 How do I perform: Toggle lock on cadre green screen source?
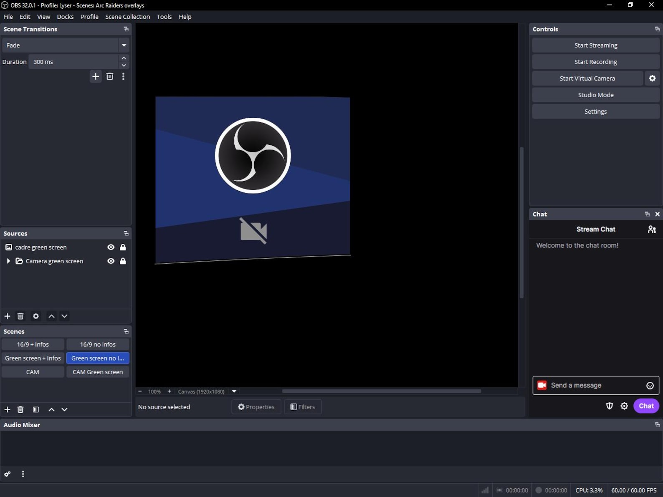(x=123, y=247)
